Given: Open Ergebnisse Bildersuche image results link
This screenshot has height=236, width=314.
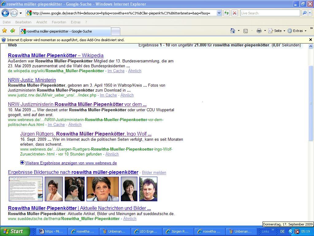Looking at the screenshot, I should point(73,172).
